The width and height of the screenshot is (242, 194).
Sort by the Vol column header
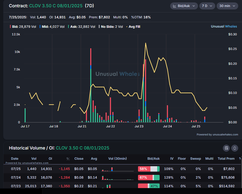coord(34,159)
